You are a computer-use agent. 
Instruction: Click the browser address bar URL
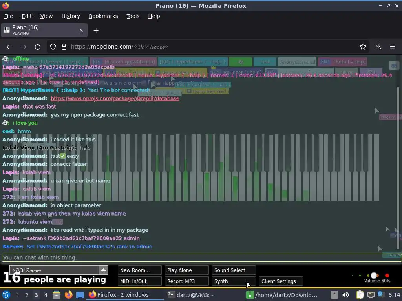click(x=119, y=47)
